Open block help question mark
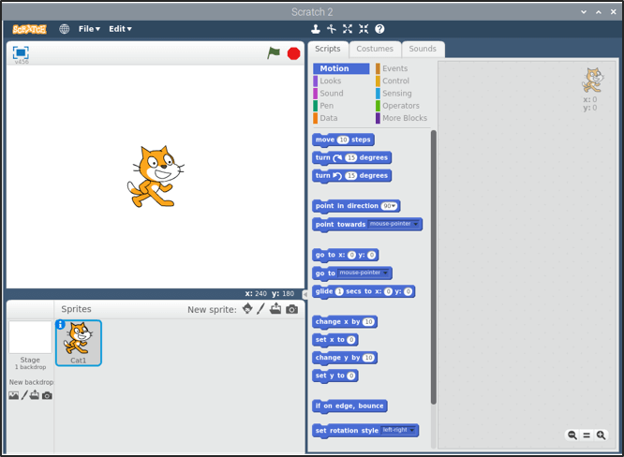The height and width of the screenshot is (457, 624). click(379, 29)
